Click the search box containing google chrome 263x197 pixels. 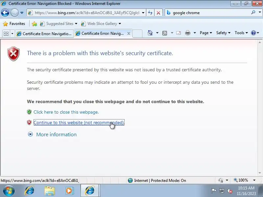(208, 13)
